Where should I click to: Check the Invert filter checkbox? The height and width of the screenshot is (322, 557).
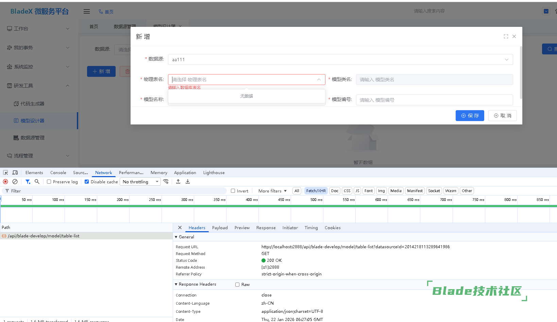pos(233,191)
